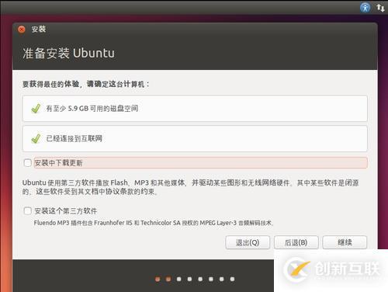Click the network connection arrows icon
Screen dimensions: 388x292
tap(381, 8)
